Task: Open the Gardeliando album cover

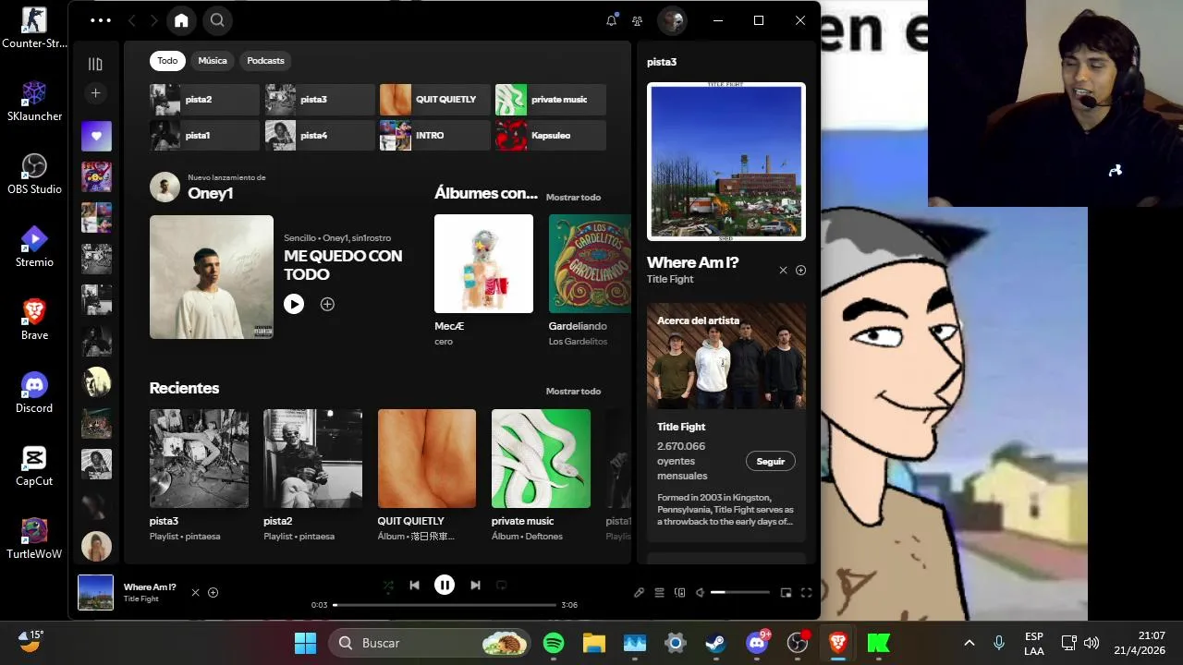Action: (590, 263)
